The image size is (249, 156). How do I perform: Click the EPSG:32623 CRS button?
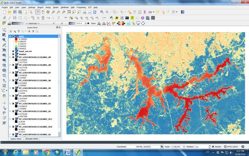(231, 147)
